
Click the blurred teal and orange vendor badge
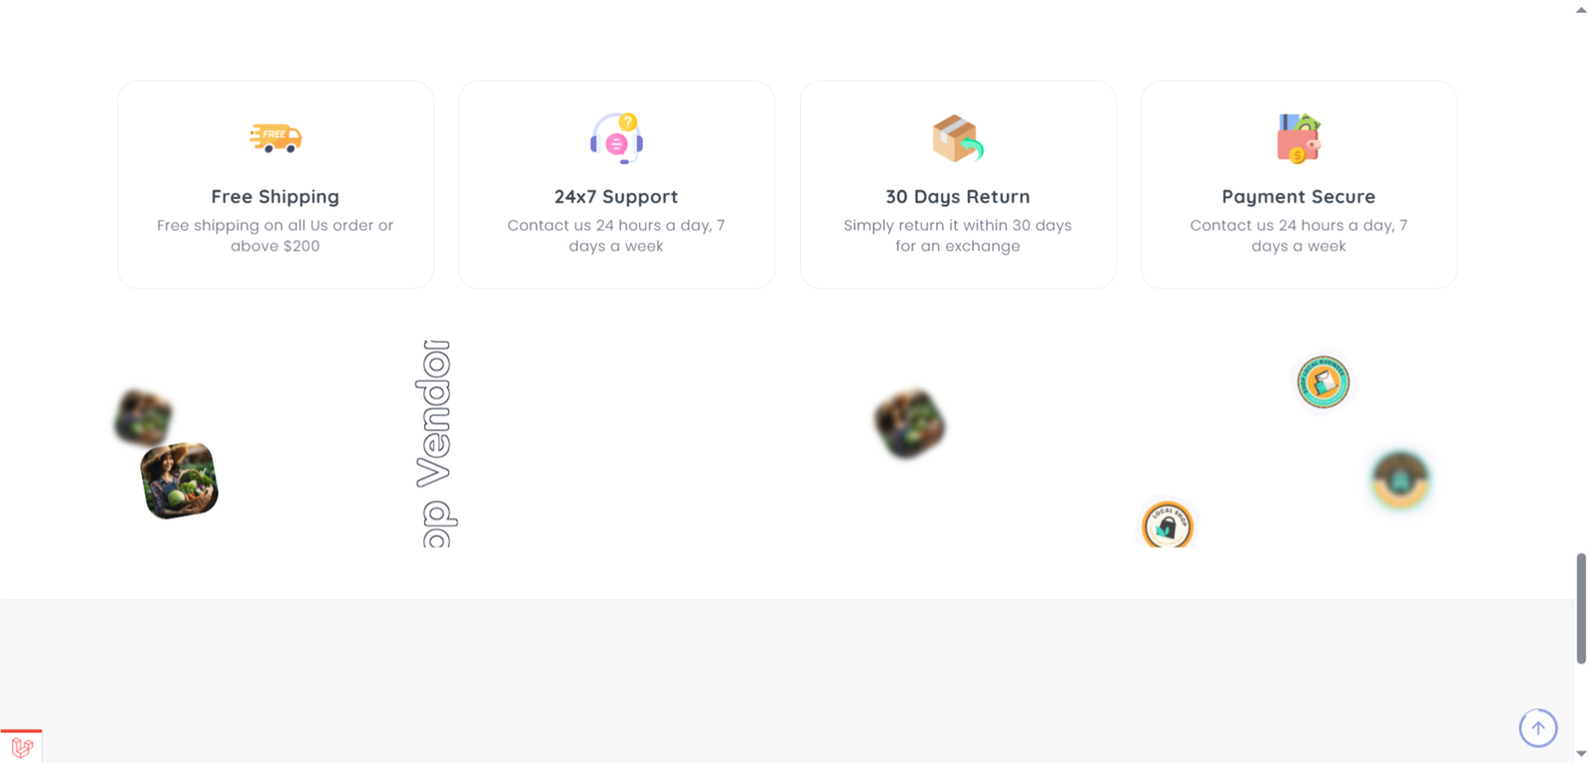pyautogui.click(x=1400, y=480)
